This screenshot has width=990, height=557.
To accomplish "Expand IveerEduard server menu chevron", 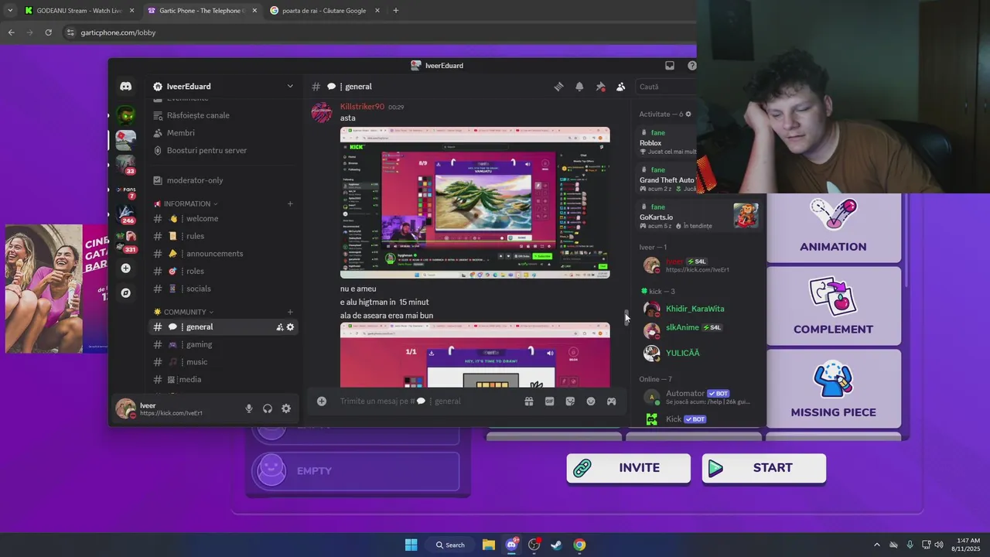I will click(x=290, y=86).
